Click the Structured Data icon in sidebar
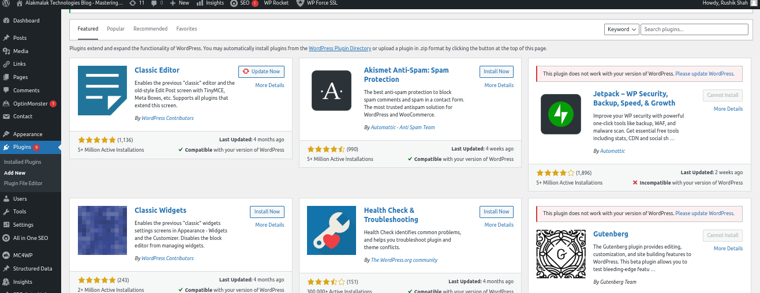The height and width of the screenshot is (293, 760). coord(6,269)
